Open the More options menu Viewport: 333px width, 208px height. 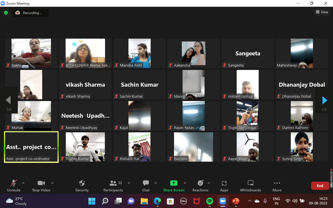pos(277,183)
